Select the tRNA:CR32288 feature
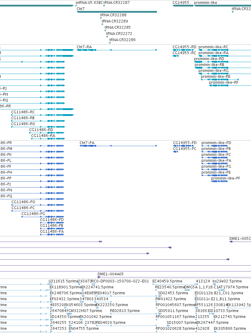This screenshot has width=251, height=333. [101, 18]
